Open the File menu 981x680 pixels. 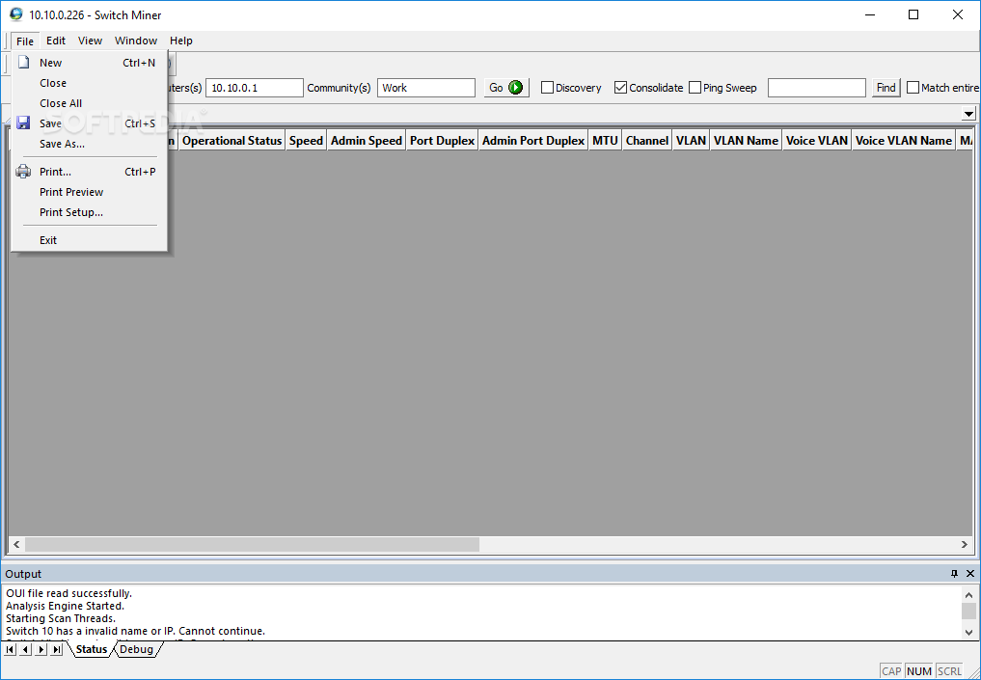click(25, 41)
